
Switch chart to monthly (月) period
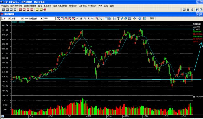pos(85,18)
